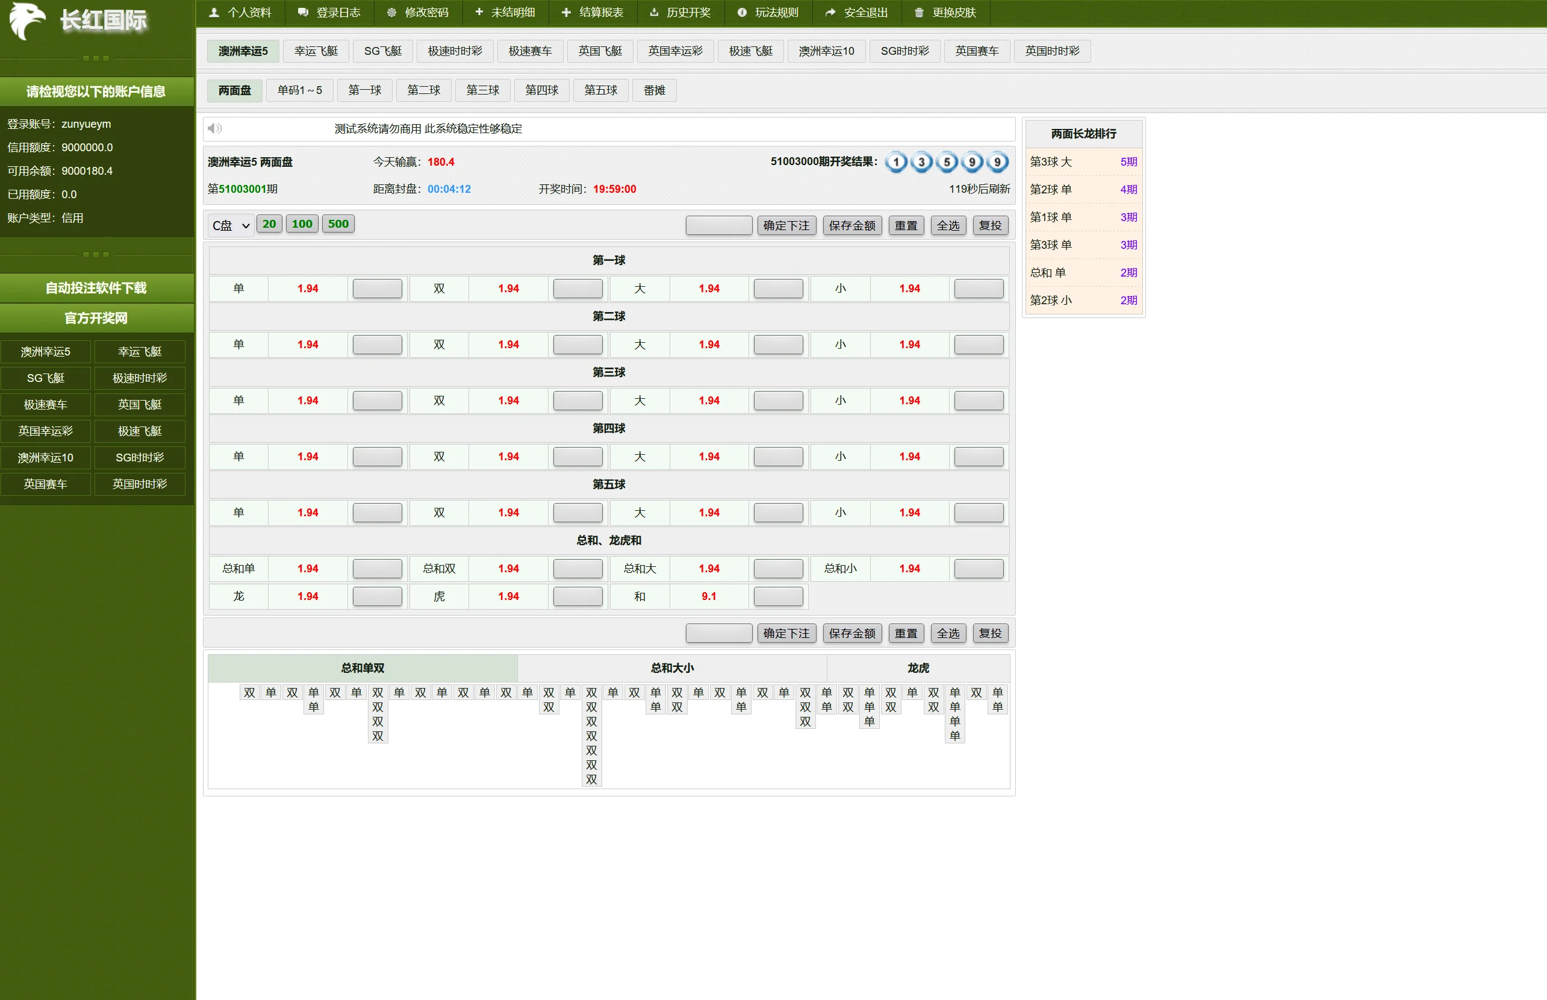The height and width of the screenshot is (1000, 1547).
Task: Click the eagle logo icon
Action: 26,20
